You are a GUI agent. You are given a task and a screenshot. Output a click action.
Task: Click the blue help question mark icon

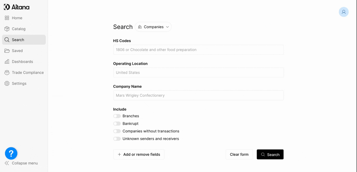[x=11, y=153]
